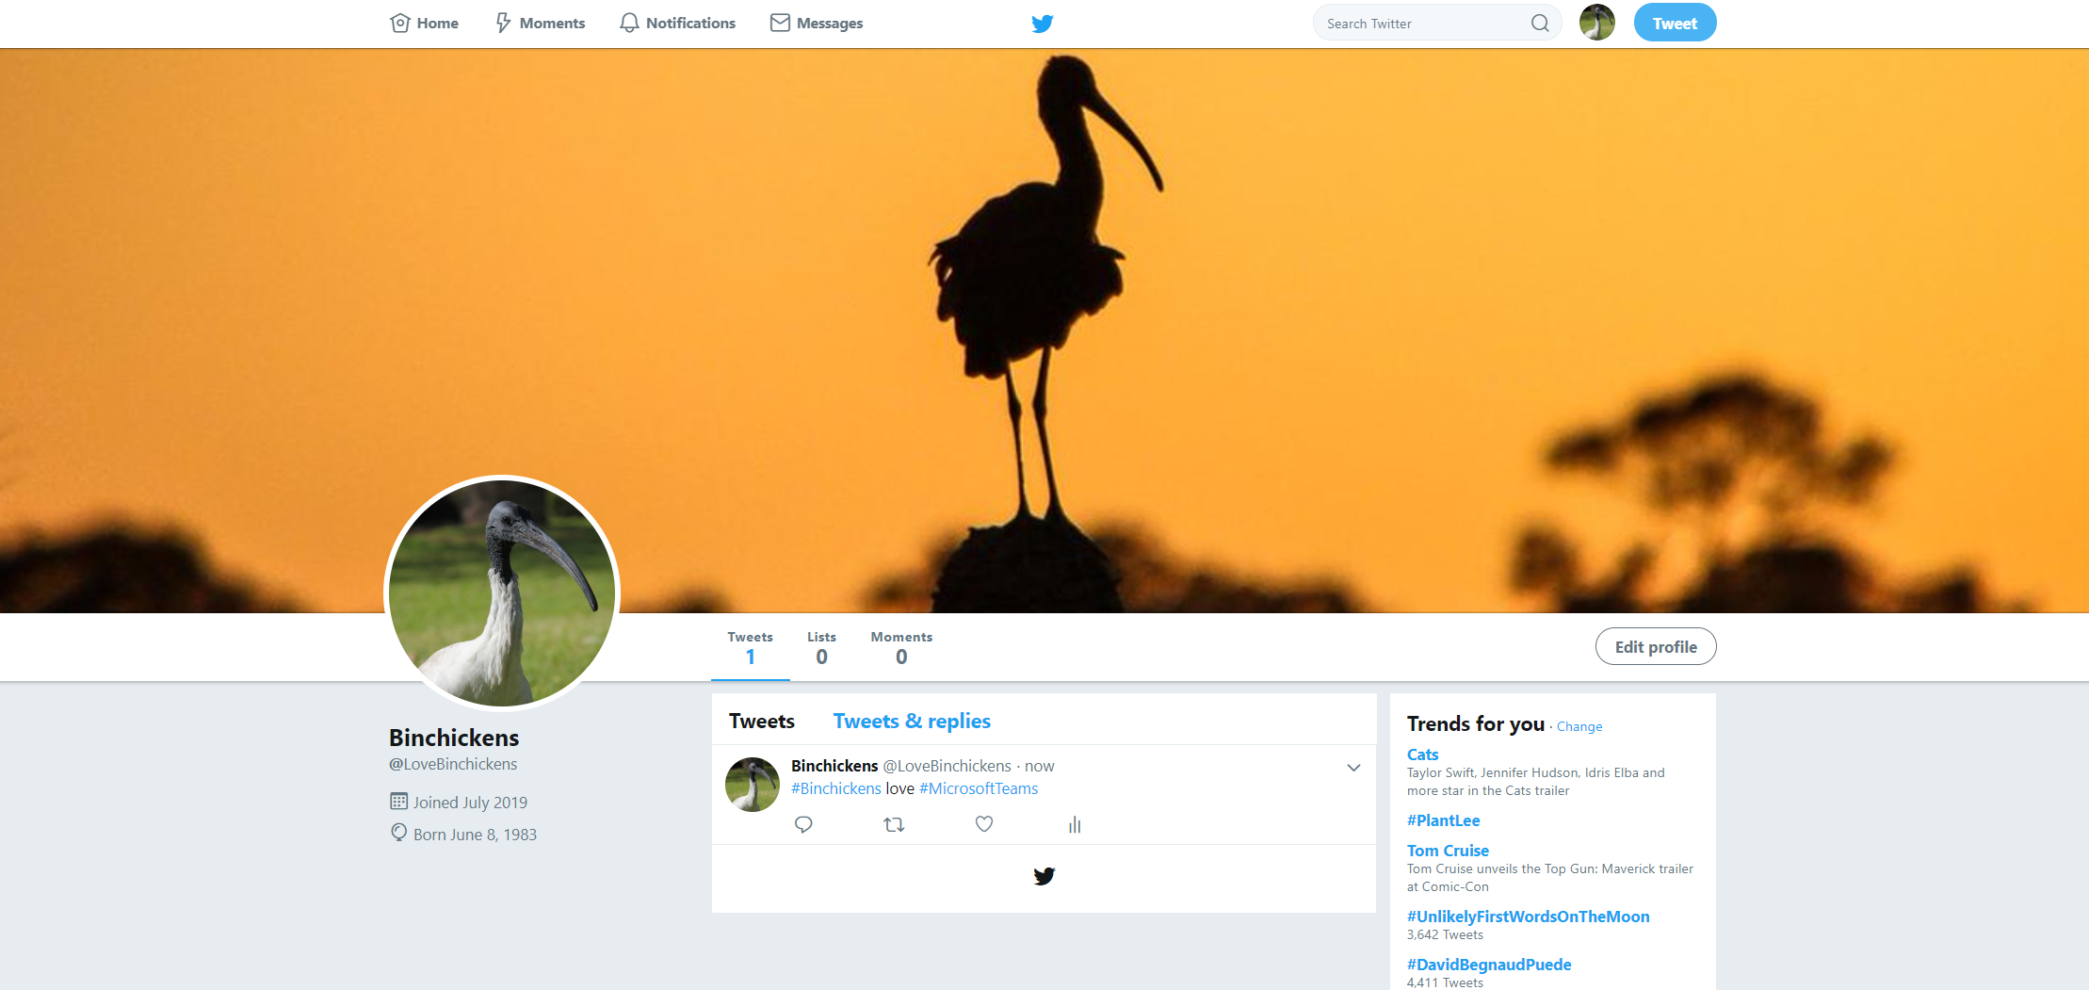The height and width of the screenshot is (990, 2089).
Task: Click the Twitter bird logo in header
Action: pos(1043,24)
